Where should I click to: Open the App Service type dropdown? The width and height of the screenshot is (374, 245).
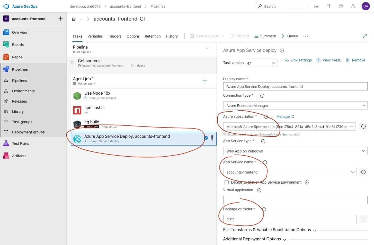coord(295,151)
